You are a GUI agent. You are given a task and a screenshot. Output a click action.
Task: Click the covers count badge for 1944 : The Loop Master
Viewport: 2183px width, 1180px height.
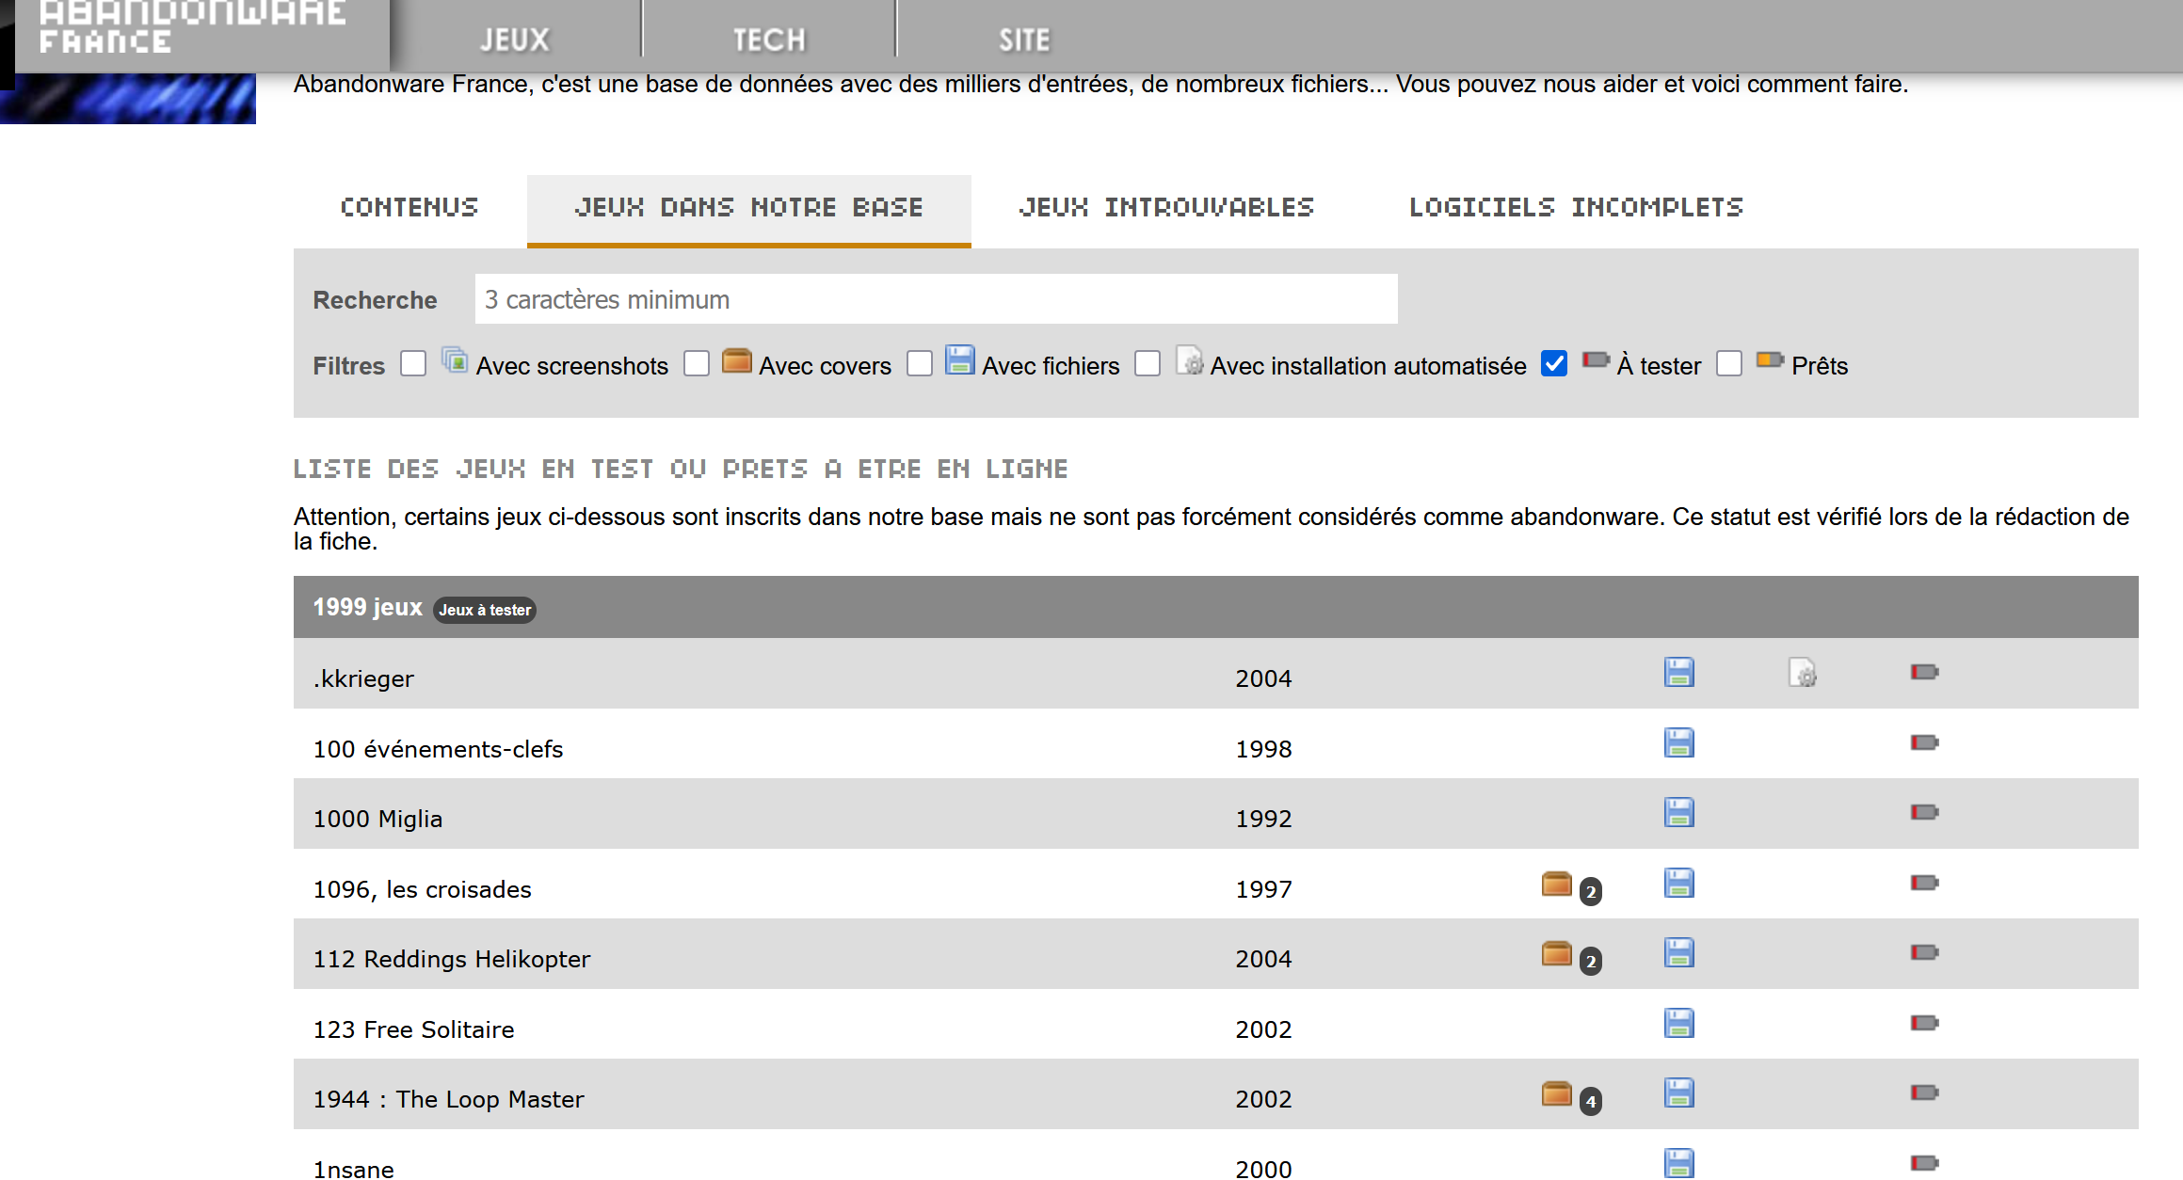point(1590,1101)
